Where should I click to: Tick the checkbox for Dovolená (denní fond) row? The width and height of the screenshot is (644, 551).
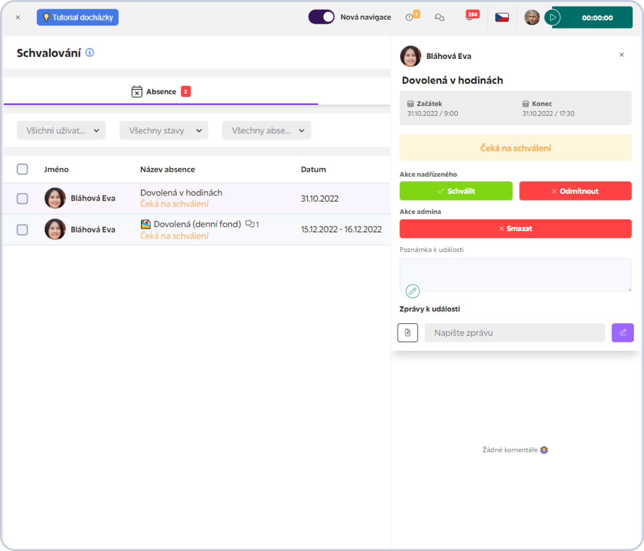click(x=22, y=230)
